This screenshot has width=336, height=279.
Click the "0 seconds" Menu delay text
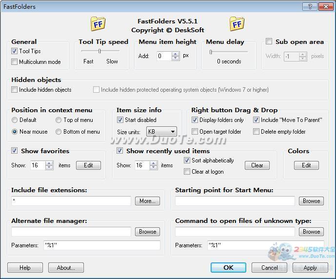coord(229,61)
